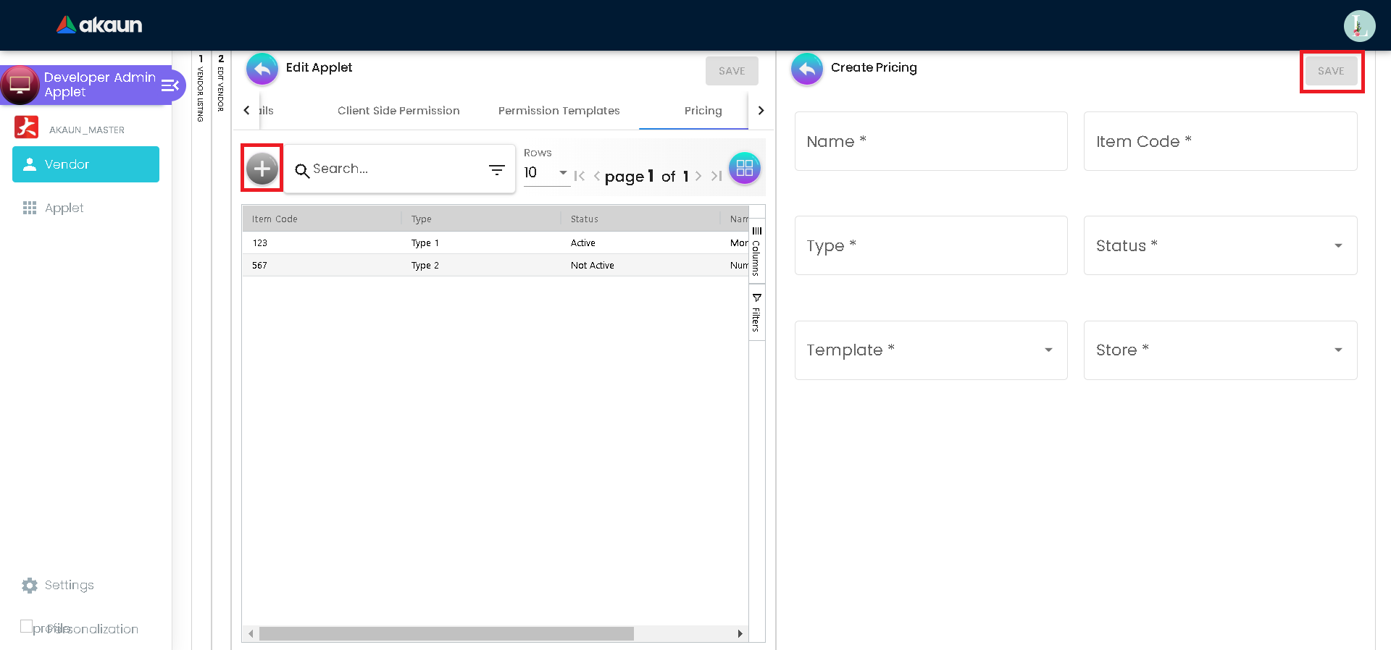The image size is (1391, 650).
Task: Open the grid view toggle button
Action: tap(744, 169)
